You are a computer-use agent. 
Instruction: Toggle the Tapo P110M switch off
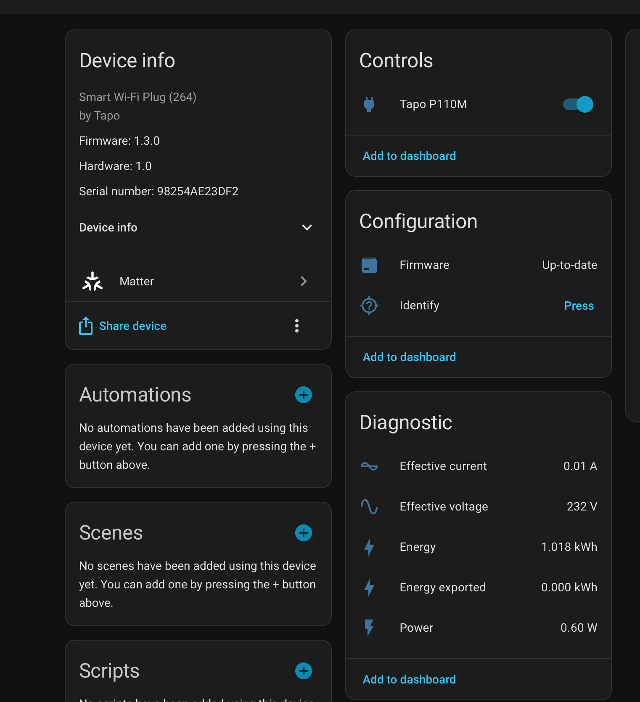point(578,104)
